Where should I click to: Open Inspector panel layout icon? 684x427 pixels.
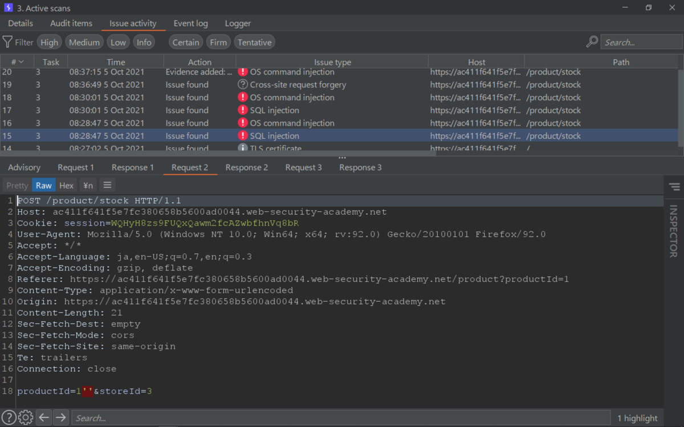pos(674,187)
